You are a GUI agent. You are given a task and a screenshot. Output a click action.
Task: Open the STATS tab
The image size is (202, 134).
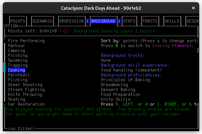(129, 21)
